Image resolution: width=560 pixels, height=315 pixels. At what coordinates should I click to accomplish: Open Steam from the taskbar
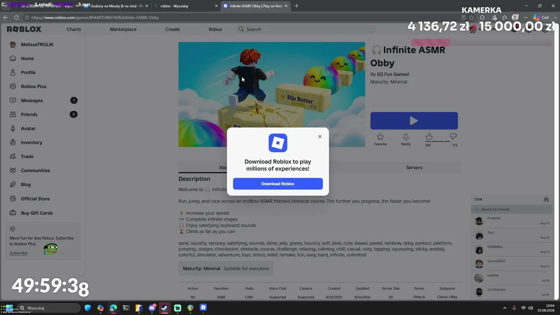164,308
